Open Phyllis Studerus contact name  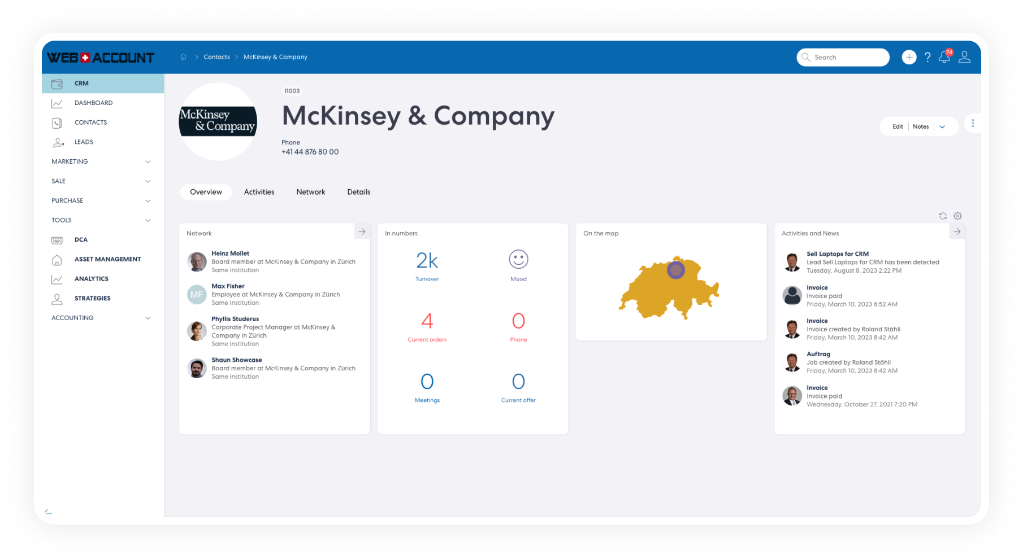click(235, 319)
